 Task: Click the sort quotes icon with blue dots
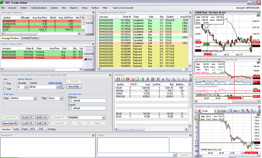[x=153, y=79]
